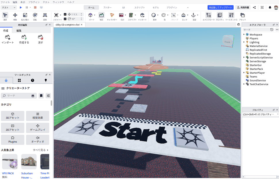Click the ロック (Lock) icon
Screen dimensions: 279x184
pyautogui.click(x=184, y=15)
